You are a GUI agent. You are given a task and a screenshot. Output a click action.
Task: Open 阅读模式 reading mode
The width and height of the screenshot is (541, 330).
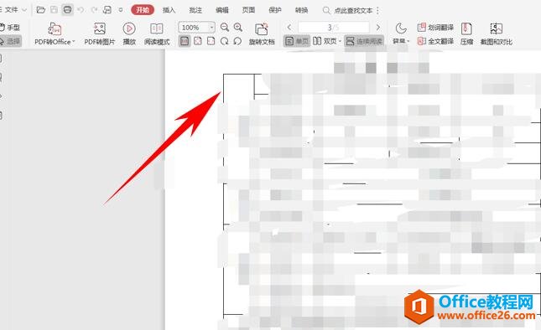tap(157, 28)
